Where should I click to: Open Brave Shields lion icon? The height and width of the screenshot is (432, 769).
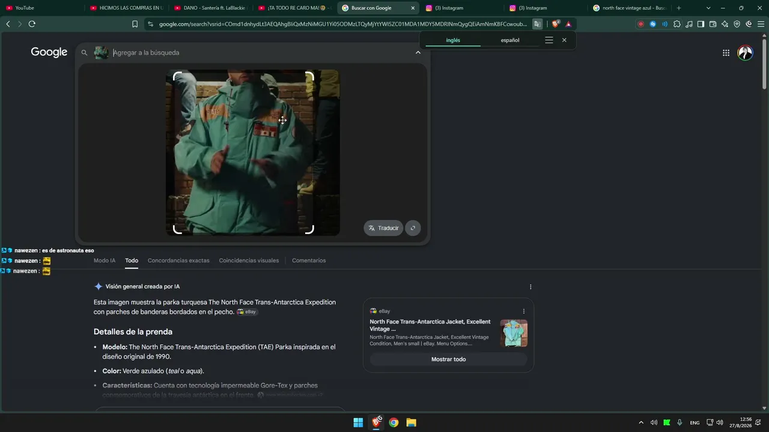pyautogui.click(x=556, y=24)
